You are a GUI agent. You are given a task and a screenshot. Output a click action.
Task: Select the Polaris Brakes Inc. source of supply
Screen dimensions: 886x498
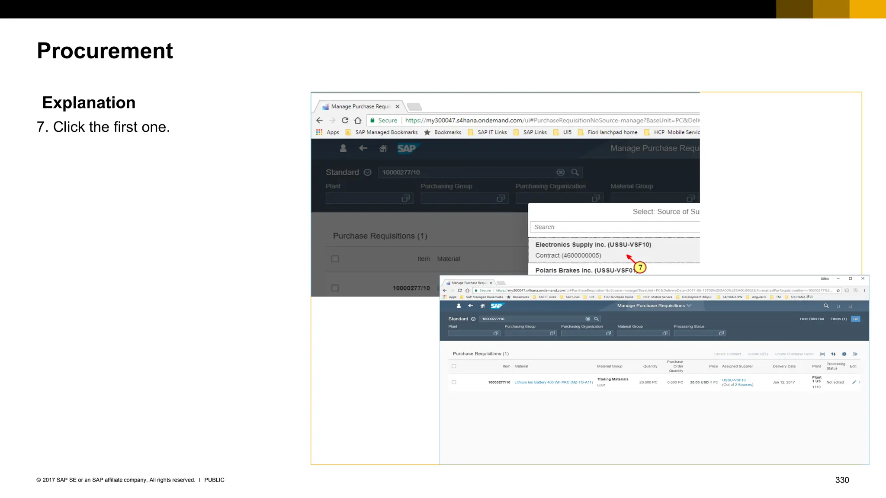pyautogui.click(x=614, y=270)
